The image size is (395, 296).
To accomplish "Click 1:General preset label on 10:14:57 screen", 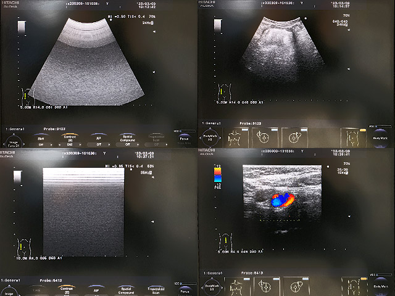I will point(211,123).
